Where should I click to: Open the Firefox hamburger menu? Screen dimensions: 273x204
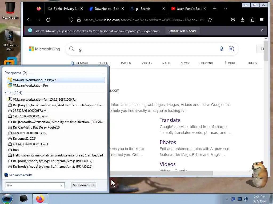[x=262, y=20]
